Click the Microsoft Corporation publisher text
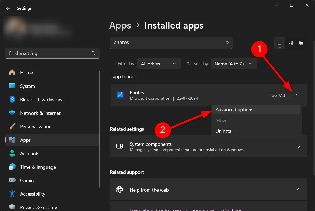315x211 pixels. pos(150,98)
